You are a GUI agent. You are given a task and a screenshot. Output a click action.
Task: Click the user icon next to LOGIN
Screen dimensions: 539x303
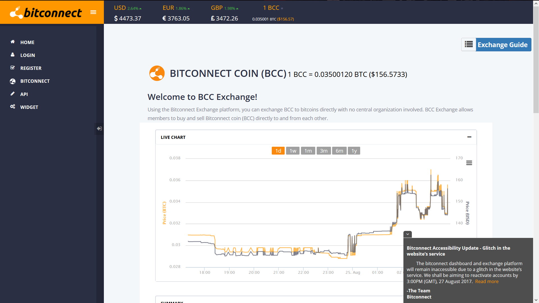coord(13,55)
